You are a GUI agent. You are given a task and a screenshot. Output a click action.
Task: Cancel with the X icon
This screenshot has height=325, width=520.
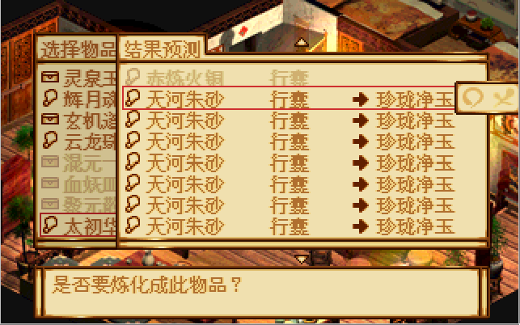503,98
